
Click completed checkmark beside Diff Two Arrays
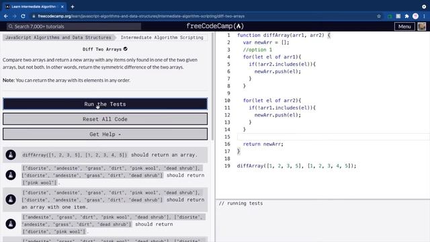tap(126, 49)
